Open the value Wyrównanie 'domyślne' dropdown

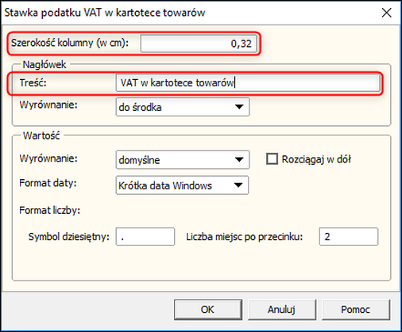[x=183, y=159]
